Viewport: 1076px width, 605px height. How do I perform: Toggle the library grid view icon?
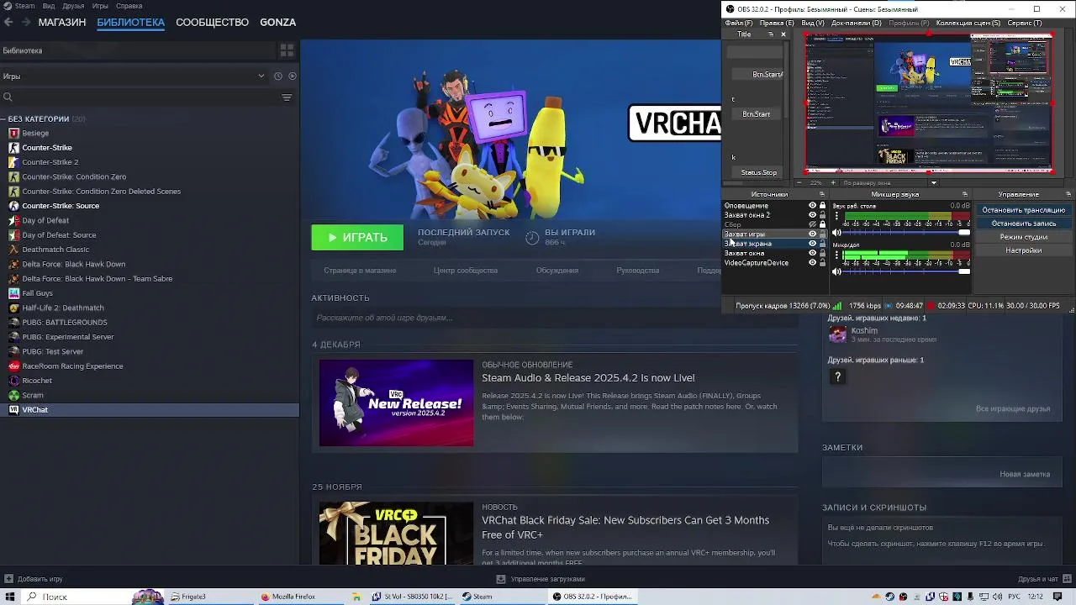coord(287,50)
